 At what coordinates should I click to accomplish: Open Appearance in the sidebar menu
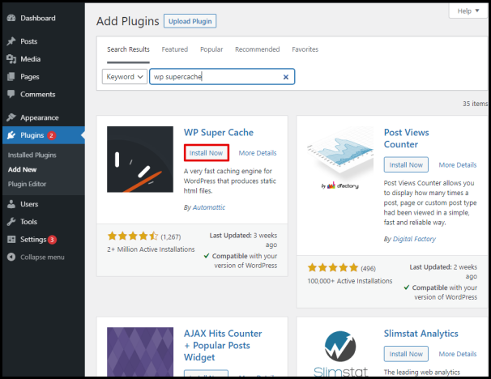click(x=40, y=117)
